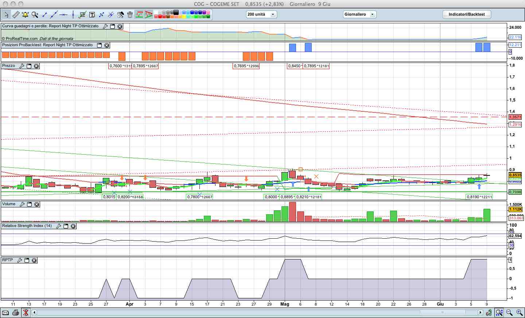Open the Indicatori/Backtest button
Viewport: 525px width, 318px height.
coord(467,15)
